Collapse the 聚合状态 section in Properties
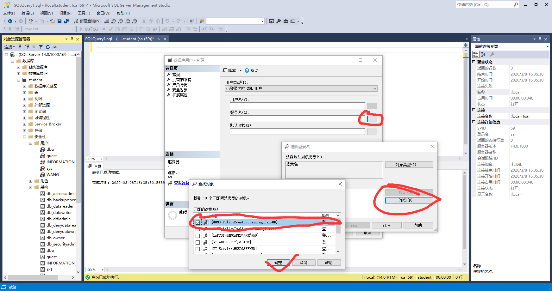 point(474,62)
